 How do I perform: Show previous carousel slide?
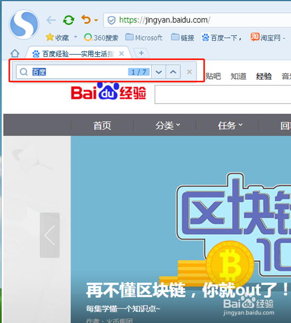(49, 235)
